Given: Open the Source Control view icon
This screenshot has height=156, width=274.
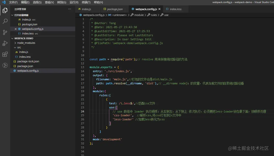Looking at the screenshot, I should 5,32.
